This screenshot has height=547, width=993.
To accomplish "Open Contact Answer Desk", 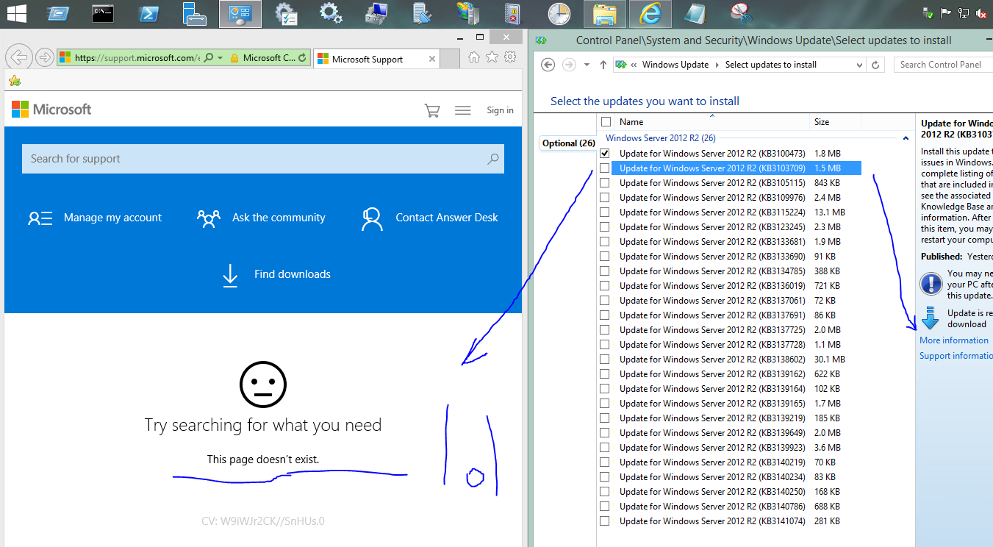I will click(x=430, y=218).
